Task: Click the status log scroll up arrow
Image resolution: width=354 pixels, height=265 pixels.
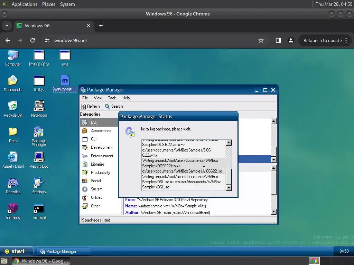Action: 229,143
